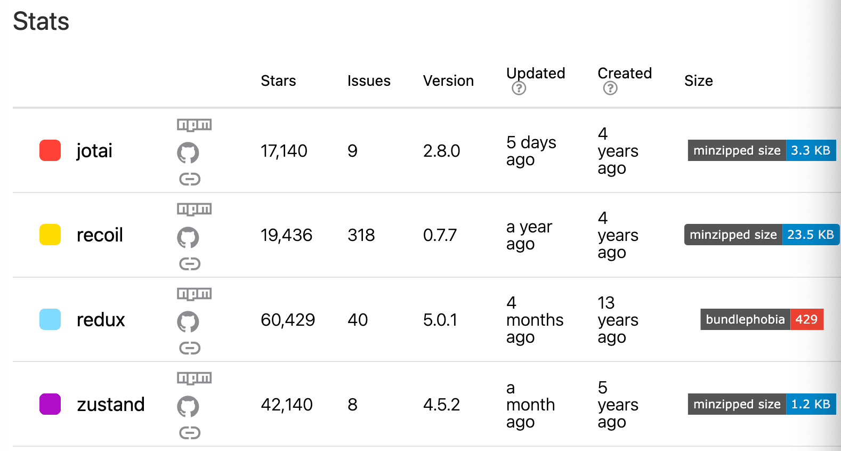Screen dimensions: 841x451
Task: Open recoil's npm page icon
Action: pos(194,209)
